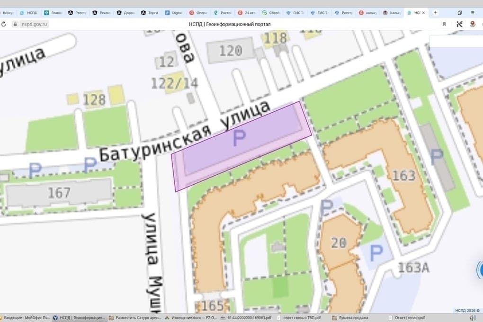Click the parking P icon east of building 163

coord(437,157)
